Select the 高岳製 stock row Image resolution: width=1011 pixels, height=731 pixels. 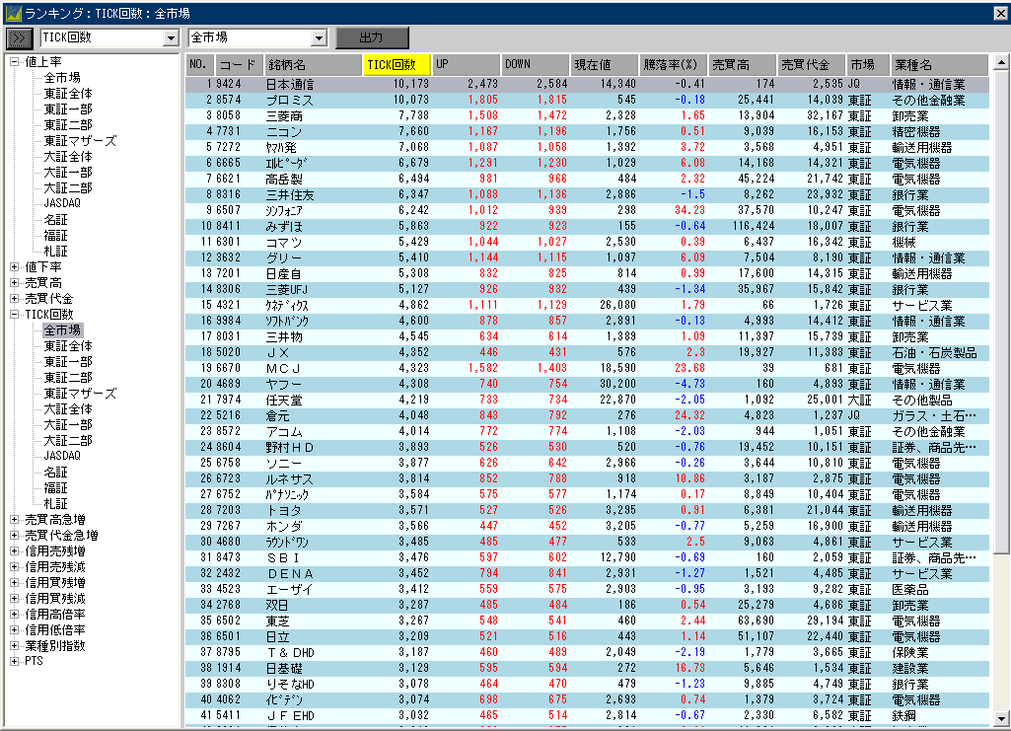(588, 180)
